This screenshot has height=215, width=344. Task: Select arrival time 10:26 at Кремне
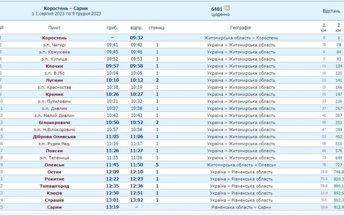click(112, 94)
